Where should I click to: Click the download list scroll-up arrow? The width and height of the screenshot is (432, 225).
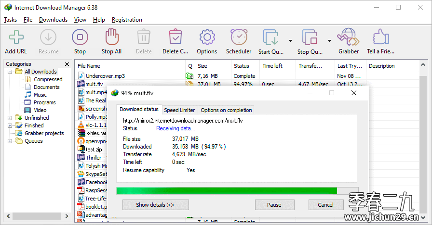pyautogui.click(x=423, y=64)
